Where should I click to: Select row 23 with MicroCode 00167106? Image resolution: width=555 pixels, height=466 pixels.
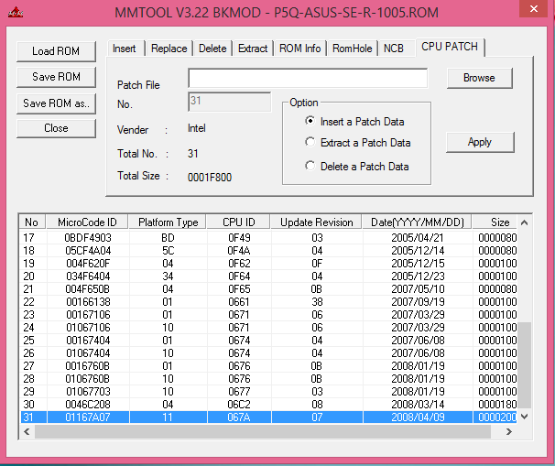pos(268,315)
